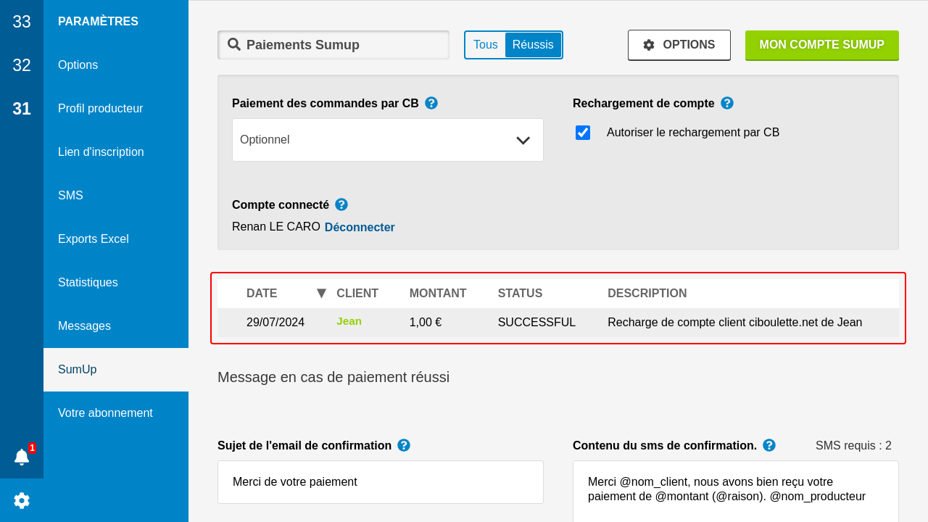
Task: Open client Jean from payments table
Action: [349, 321]
